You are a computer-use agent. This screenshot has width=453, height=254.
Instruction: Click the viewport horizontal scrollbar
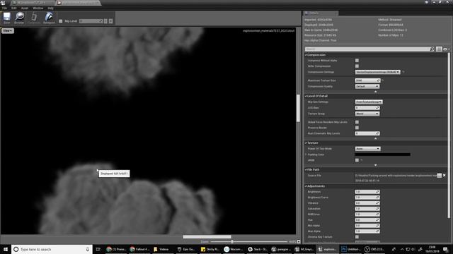pos(207,237)
